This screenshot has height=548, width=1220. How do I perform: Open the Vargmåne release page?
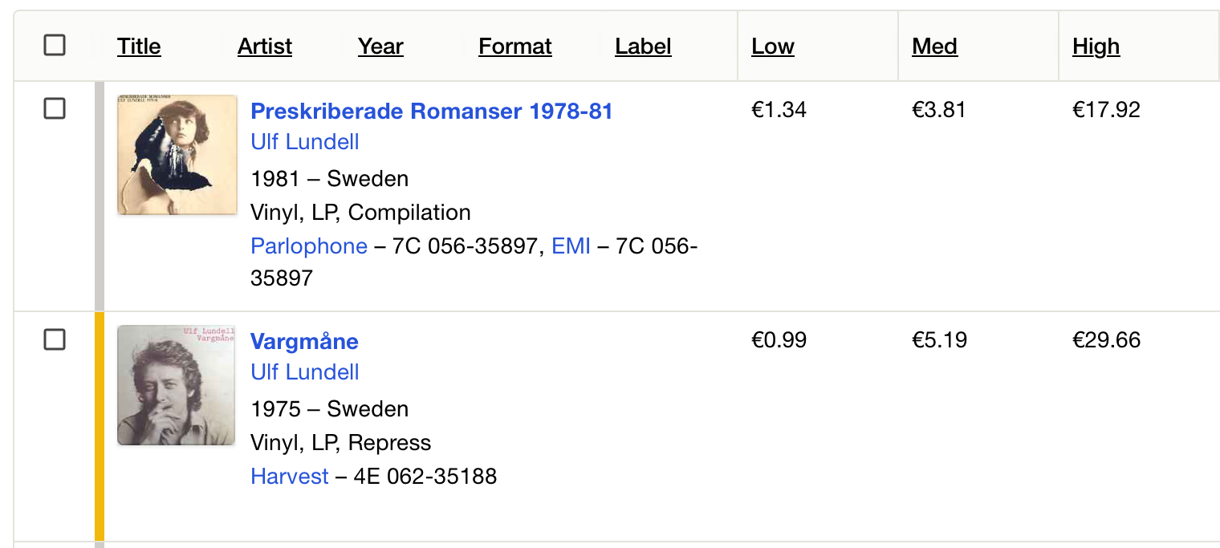[x=304, y=341]
